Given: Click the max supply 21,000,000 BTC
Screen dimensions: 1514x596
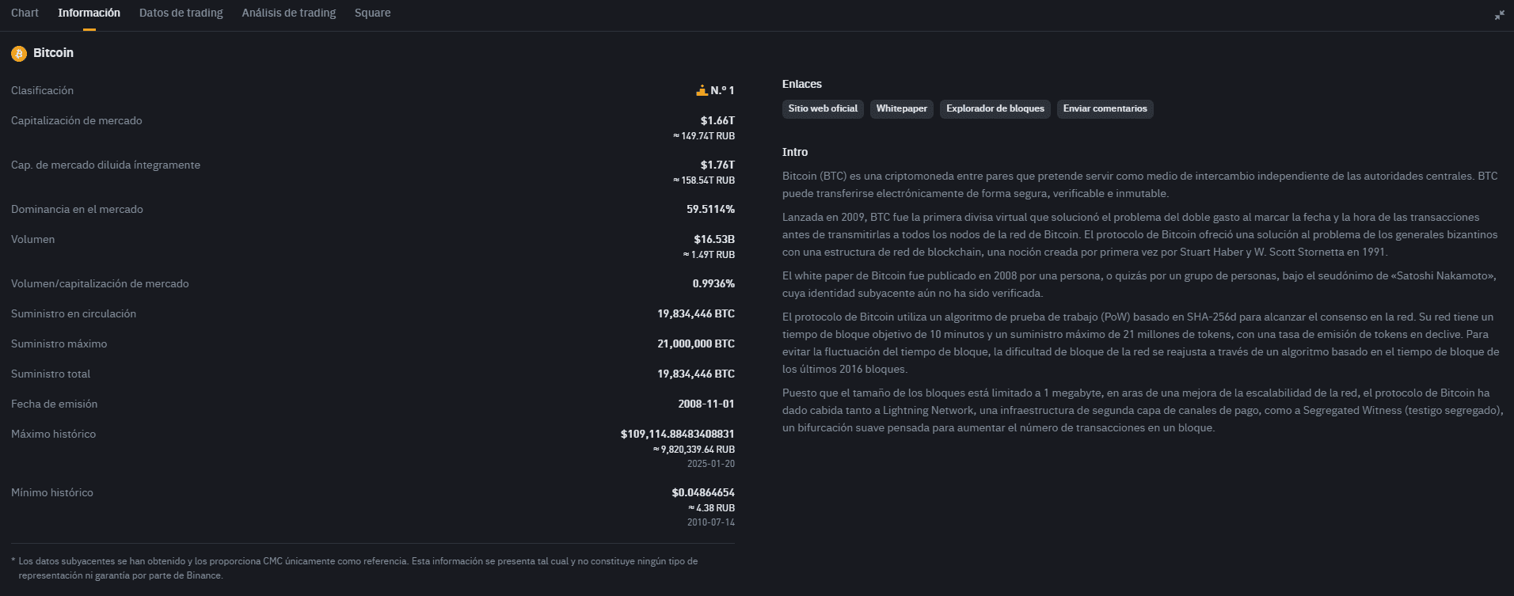Looking at the screenshot, I should point(696,344).
